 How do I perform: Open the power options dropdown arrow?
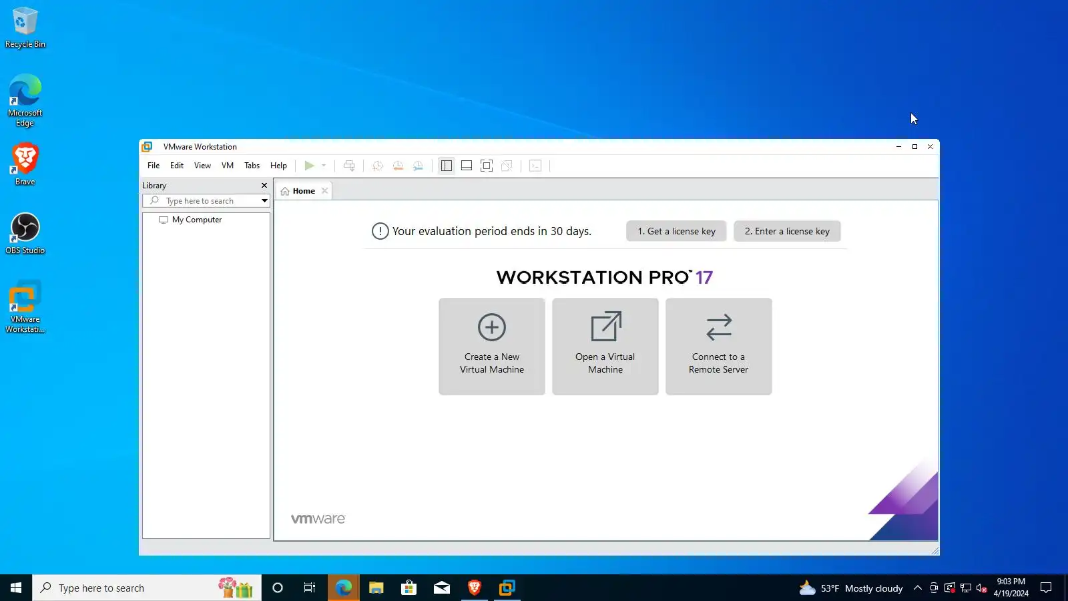click(x=324, y=166)
